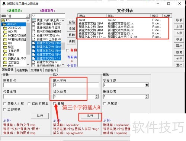The image size is (186, 141).
Task: Click the 移除 remove button
Action: (72, 35)
